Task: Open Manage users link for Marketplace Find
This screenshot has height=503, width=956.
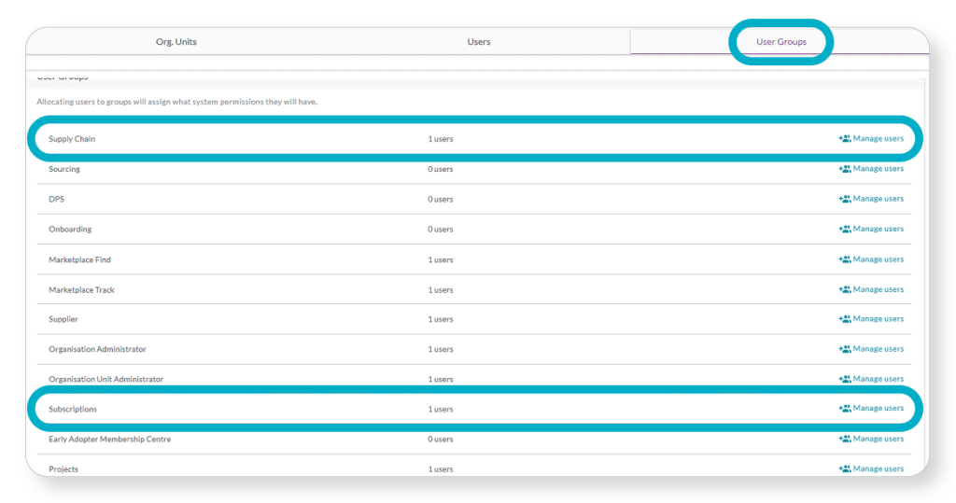Action: (878, 259)
